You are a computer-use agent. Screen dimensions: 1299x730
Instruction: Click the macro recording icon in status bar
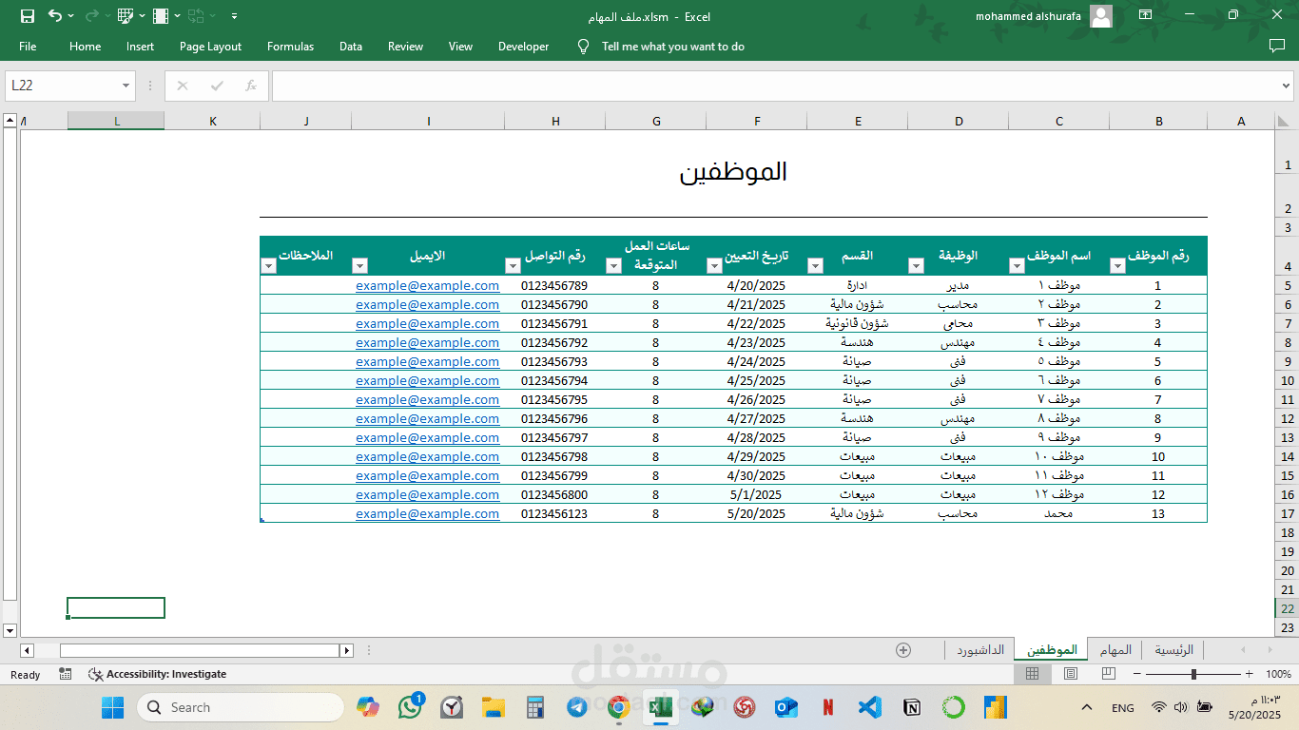click(x=66, y=674)
